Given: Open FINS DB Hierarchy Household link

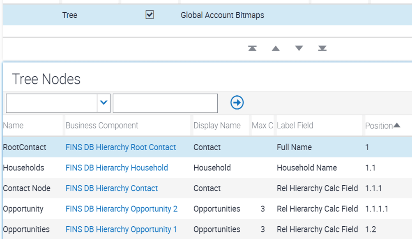Looking at the screenshot, I should pos(117,168).
